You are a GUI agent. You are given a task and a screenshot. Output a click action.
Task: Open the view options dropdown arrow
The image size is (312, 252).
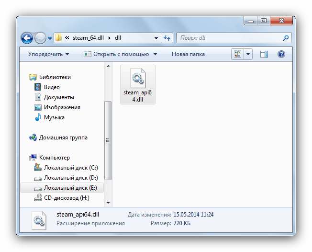point(248,54)
